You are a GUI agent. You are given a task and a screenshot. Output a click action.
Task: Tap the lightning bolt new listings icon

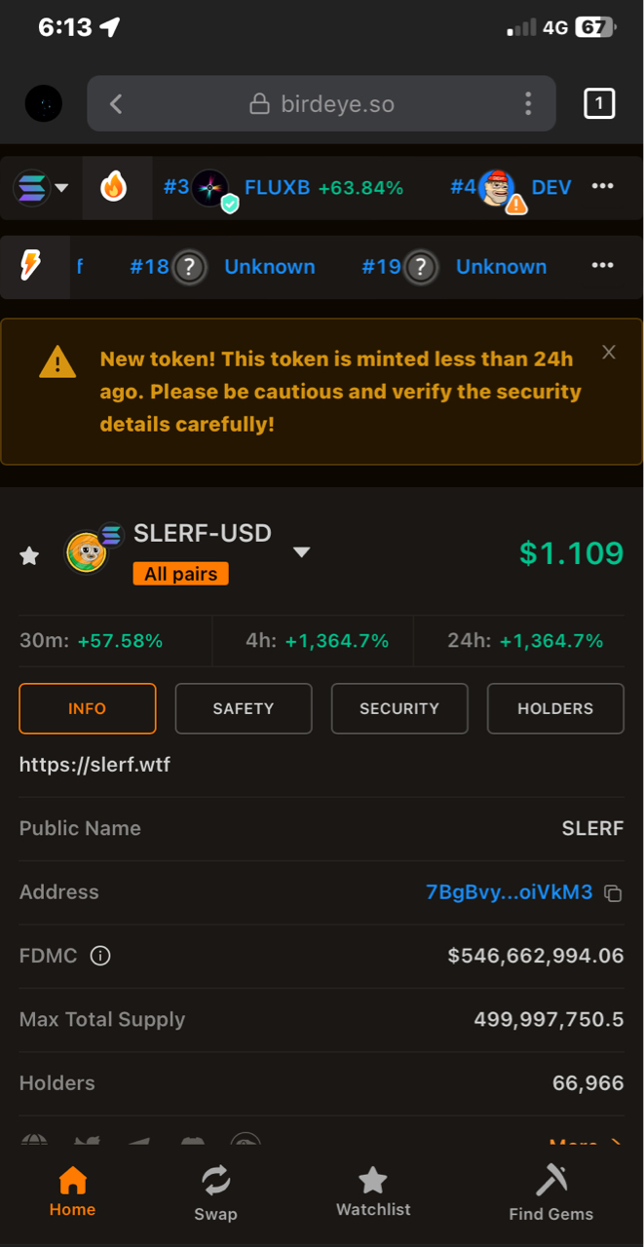tap(30, 266)
